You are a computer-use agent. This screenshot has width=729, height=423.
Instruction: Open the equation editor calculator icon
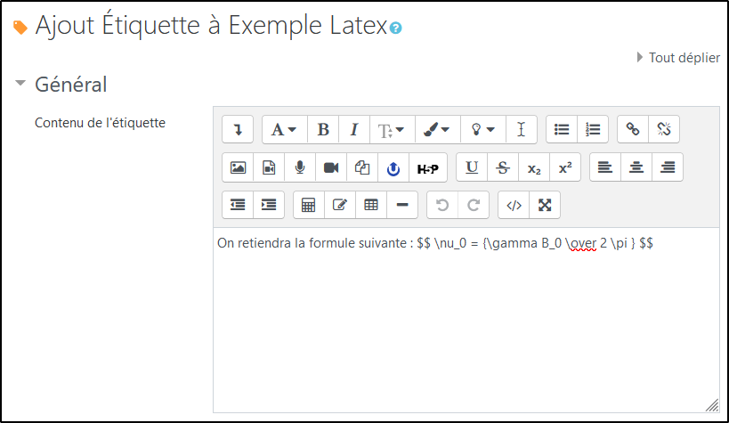tap(309, 205)
